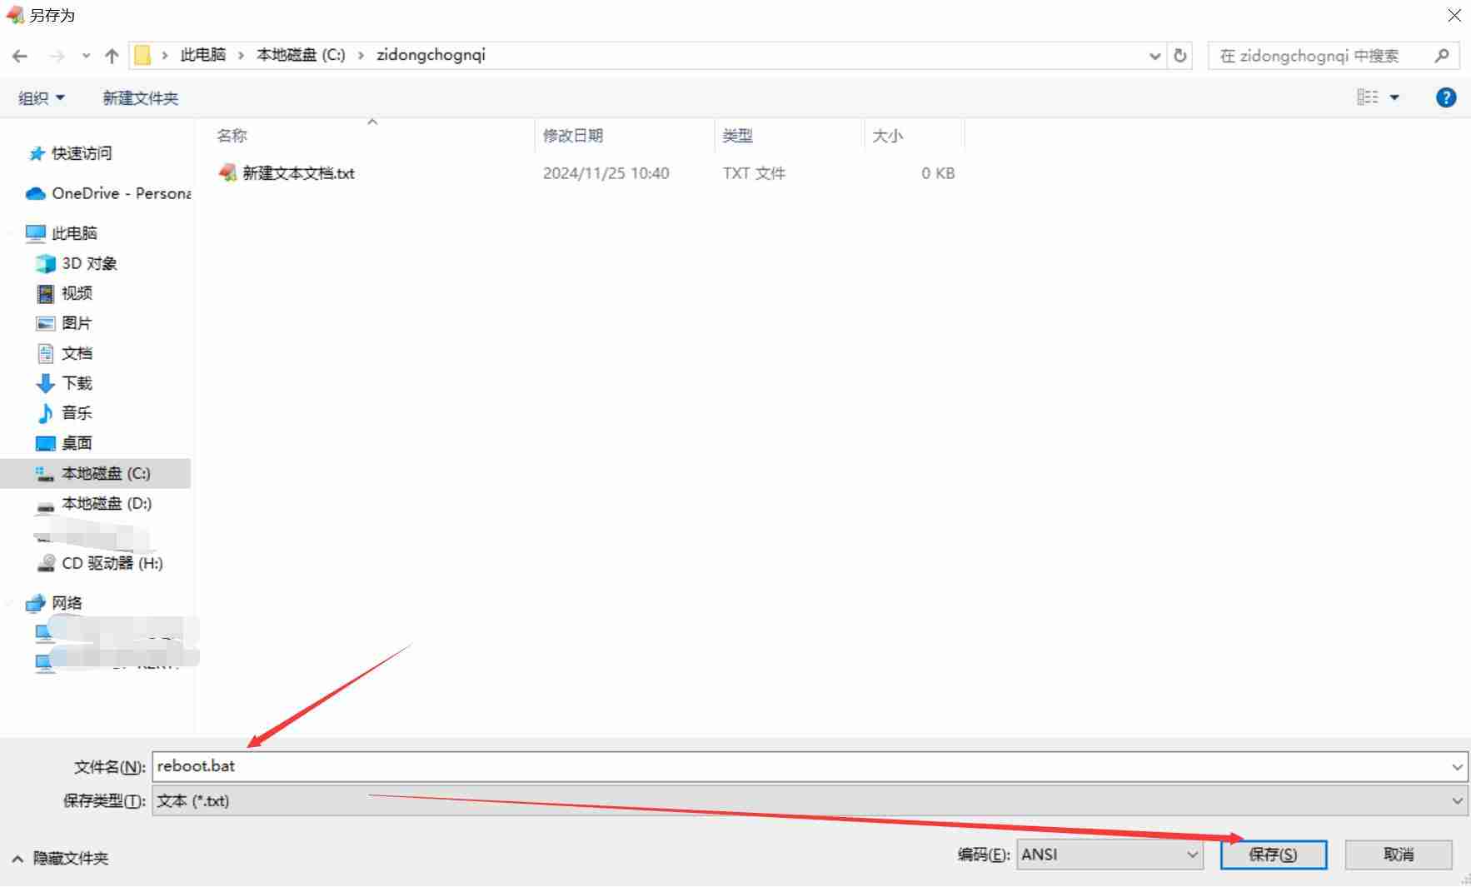Go up one folder level
The height and width of the screenshot is (887, 1471).
click(112, 55)
